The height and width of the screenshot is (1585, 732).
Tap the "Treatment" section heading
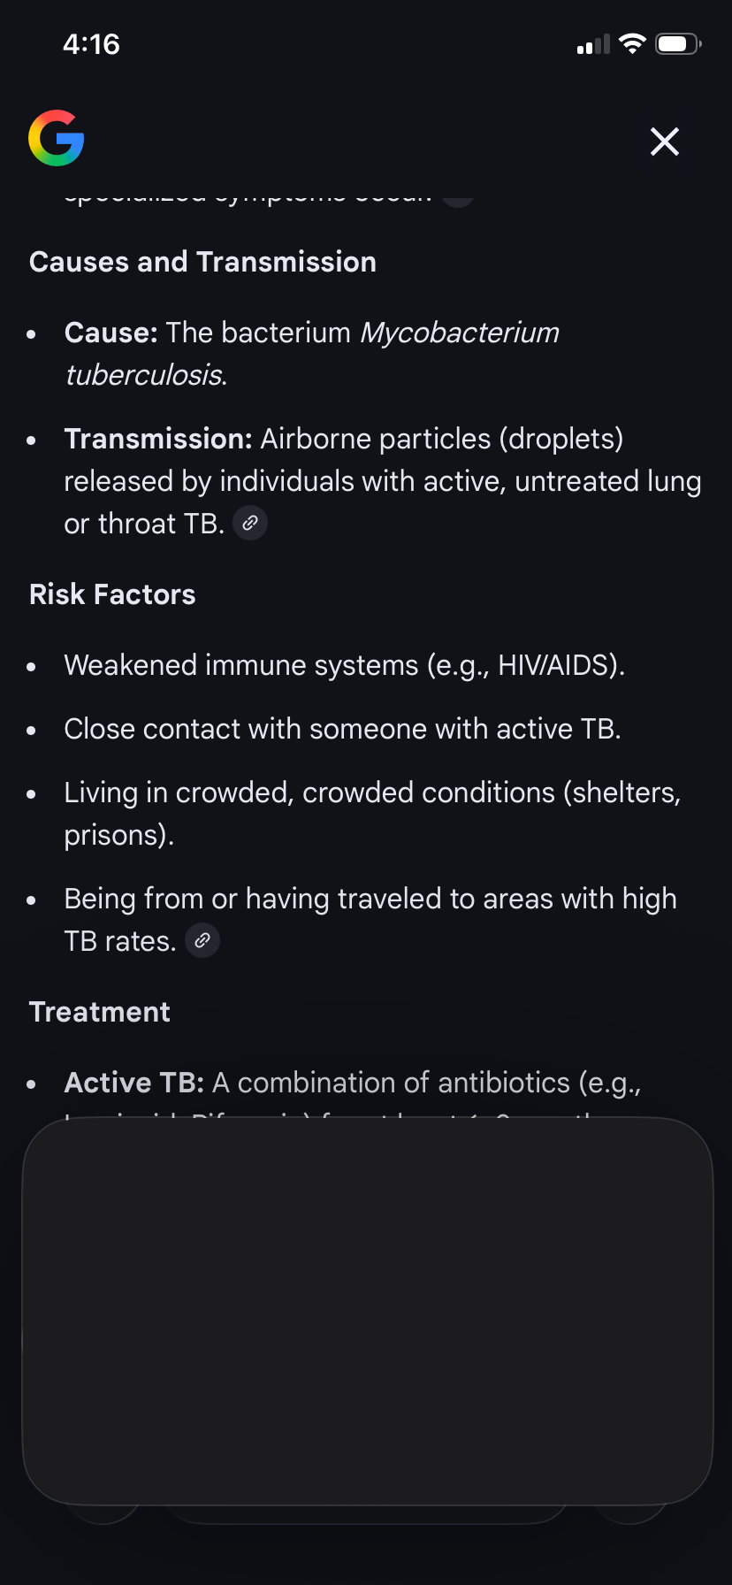click(x=100, y=1012)
